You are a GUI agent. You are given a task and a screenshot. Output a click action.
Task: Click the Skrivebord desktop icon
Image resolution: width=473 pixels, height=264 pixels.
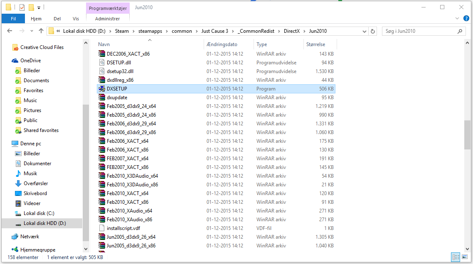(18, 193)
